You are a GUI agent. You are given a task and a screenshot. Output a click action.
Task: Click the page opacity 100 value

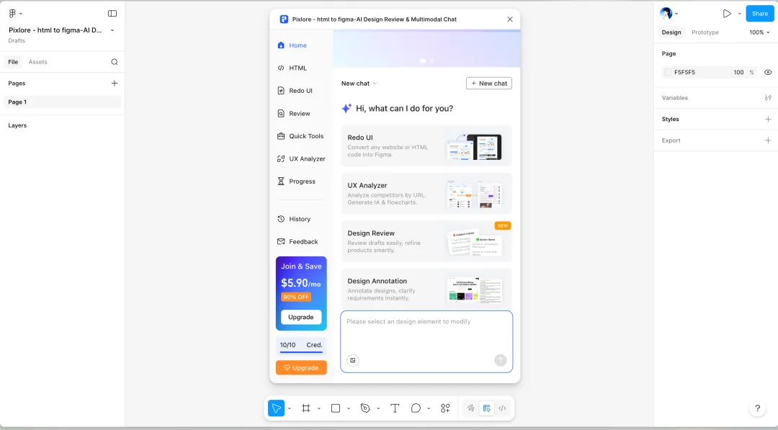738,73
